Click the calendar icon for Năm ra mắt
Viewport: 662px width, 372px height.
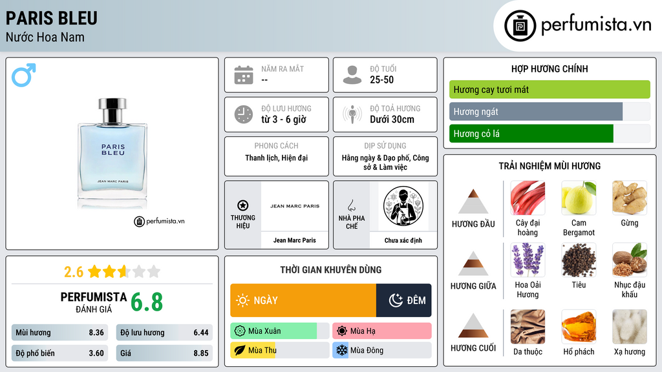click(x=244, y=75)
